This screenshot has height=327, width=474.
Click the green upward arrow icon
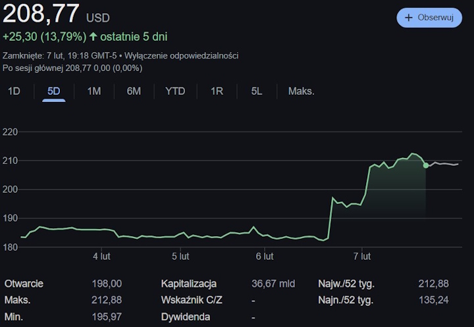(93, 37)
